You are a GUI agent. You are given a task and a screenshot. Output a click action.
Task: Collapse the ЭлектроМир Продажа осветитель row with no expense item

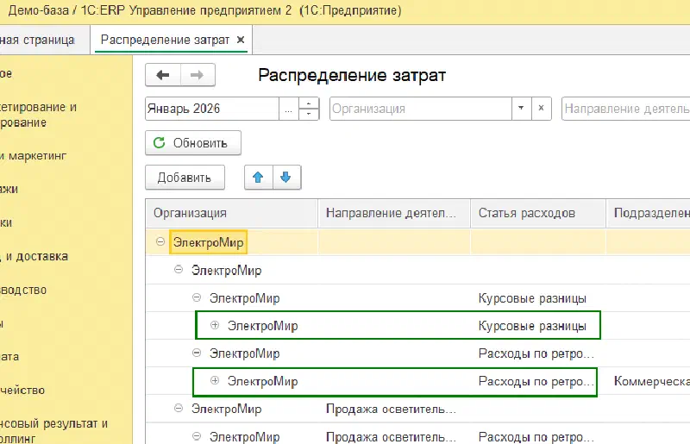click(x=179, y=409)
